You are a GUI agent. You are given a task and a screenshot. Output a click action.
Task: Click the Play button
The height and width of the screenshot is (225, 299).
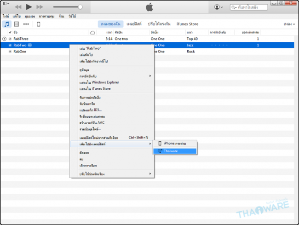[29, 7]
